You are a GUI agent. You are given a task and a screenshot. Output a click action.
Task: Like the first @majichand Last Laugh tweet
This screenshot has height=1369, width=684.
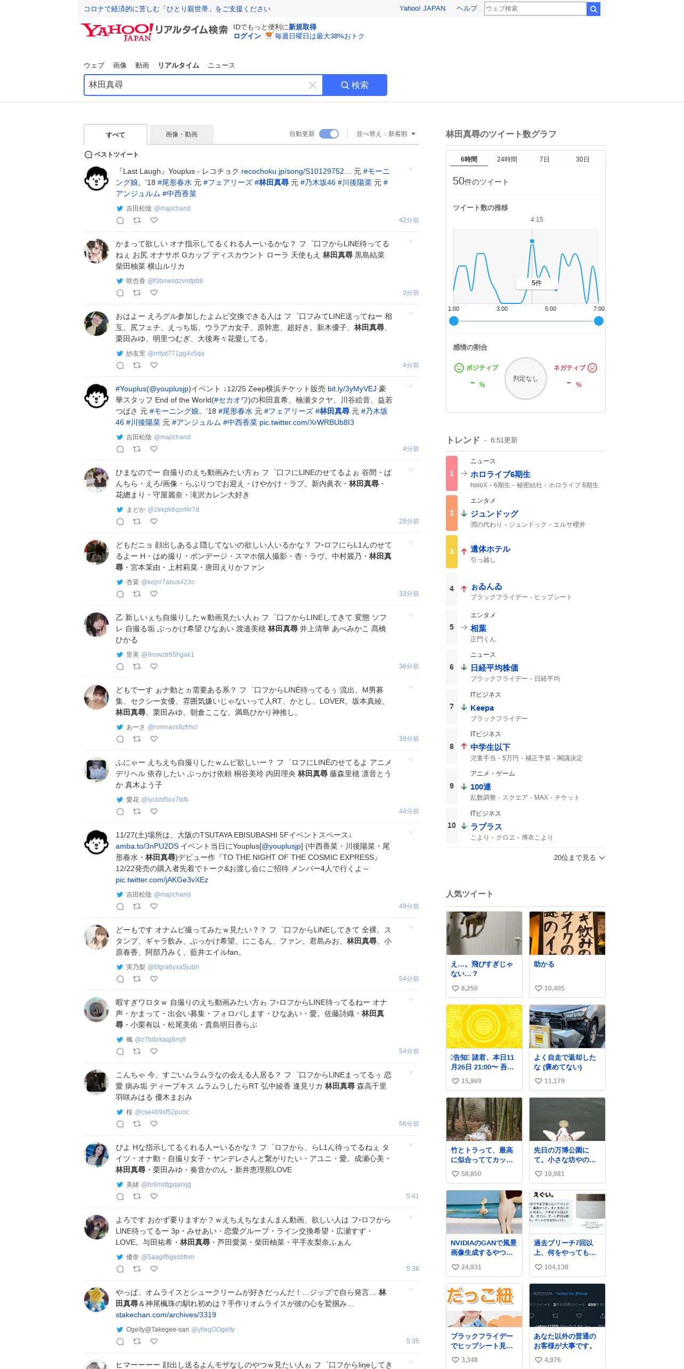pos(154,220)
